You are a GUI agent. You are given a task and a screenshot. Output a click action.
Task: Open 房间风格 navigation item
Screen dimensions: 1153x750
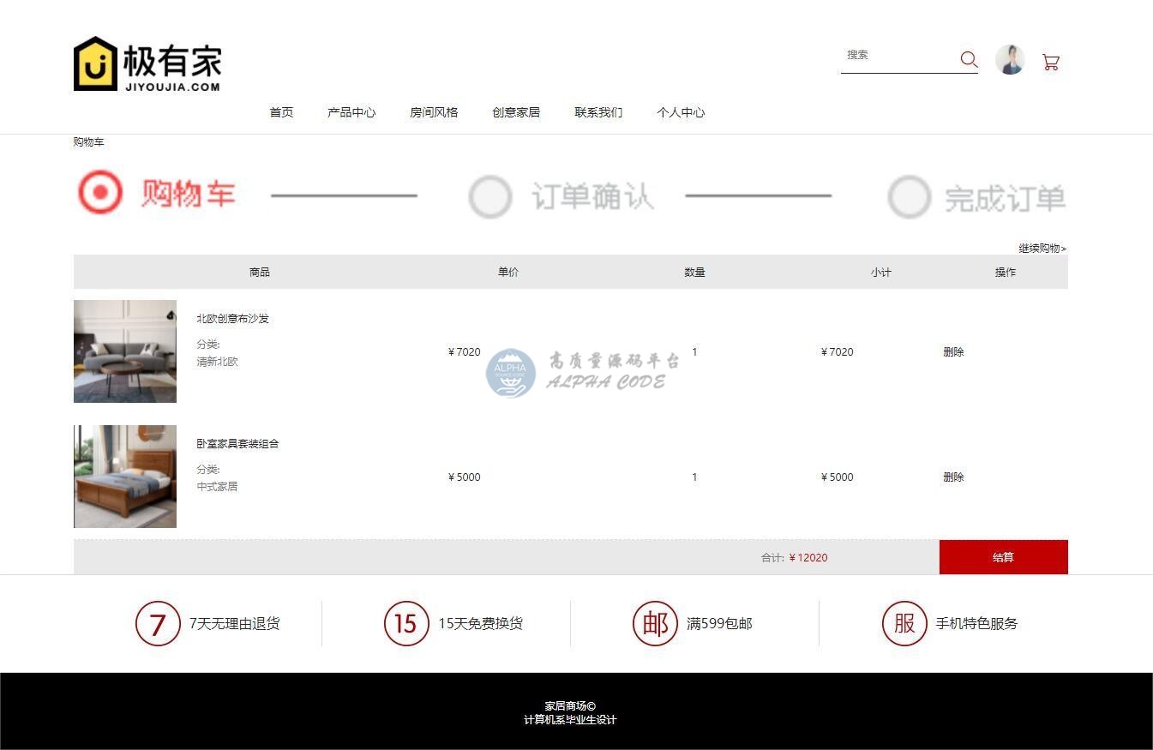click(434, 112)
